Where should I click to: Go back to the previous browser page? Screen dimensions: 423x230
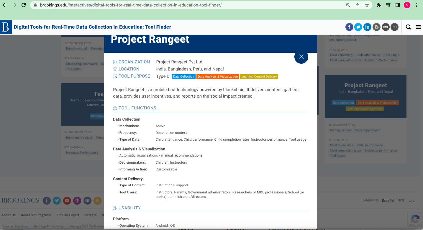(5, 5)
